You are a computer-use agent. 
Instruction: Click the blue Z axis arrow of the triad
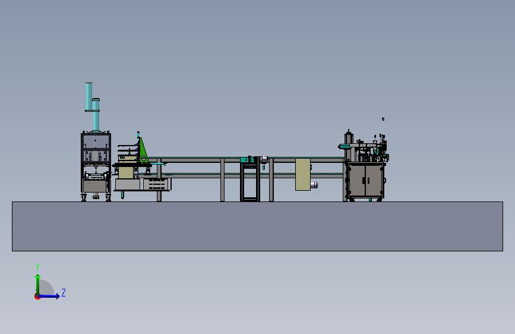coord(49,296)
